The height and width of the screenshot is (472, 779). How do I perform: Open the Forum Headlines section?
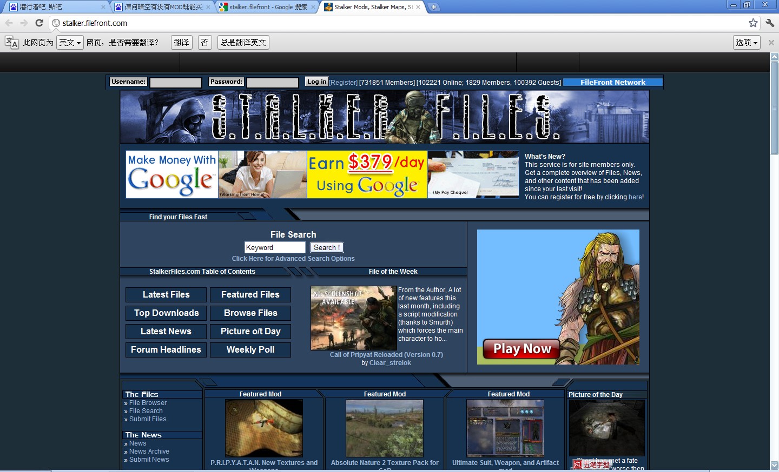click(166, 350)
